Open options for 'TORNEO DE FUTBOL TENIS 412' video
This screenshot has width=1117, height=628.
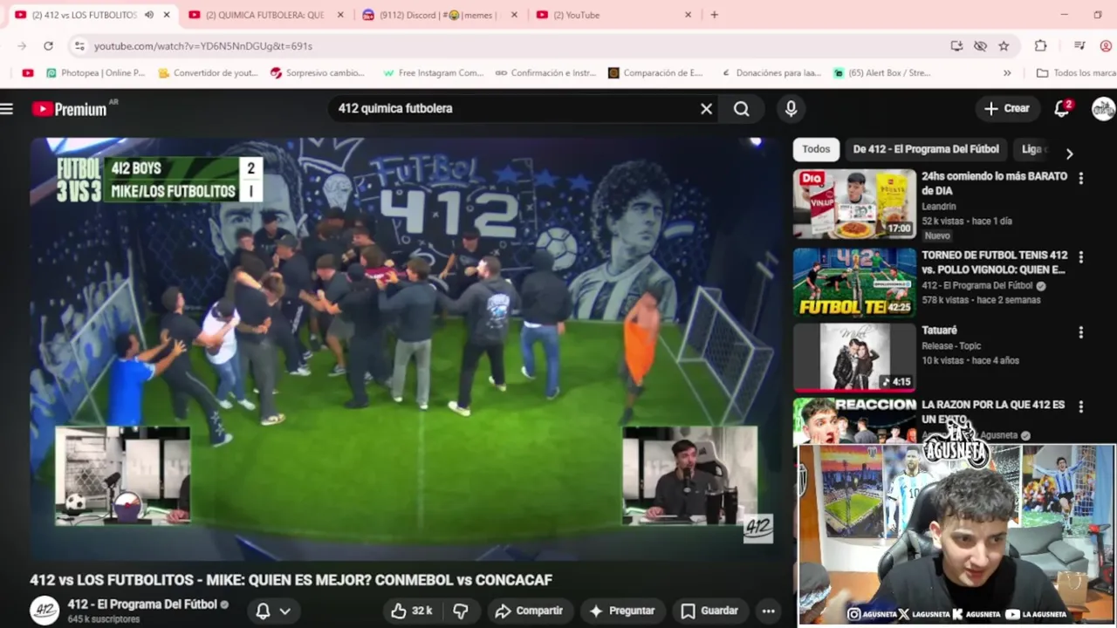coord(1080,257)
